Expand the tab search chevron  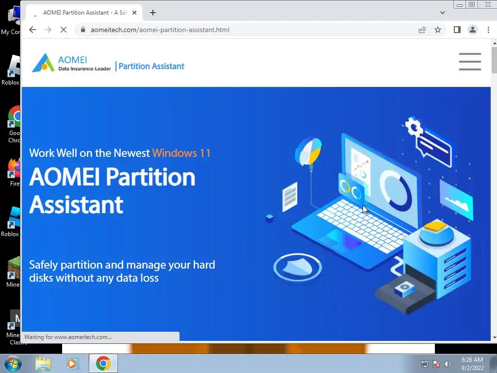pyautogui.click(x=443, y=13)
